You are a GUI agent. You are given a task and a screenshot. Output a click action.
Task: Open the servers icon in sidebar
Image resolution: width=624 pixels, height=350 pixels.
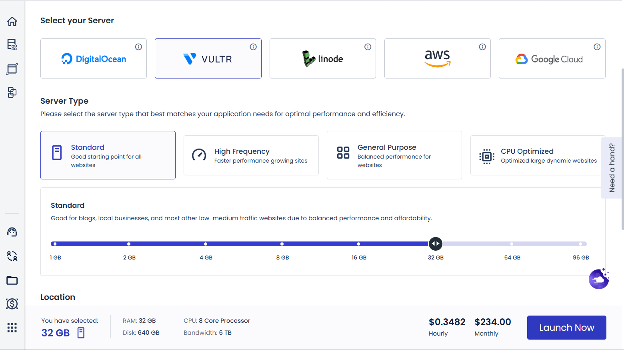point(12,44)
